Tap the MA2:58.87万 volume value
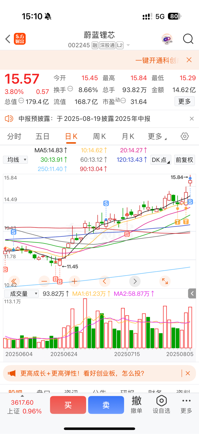199x434 pixels. [134, 294]
